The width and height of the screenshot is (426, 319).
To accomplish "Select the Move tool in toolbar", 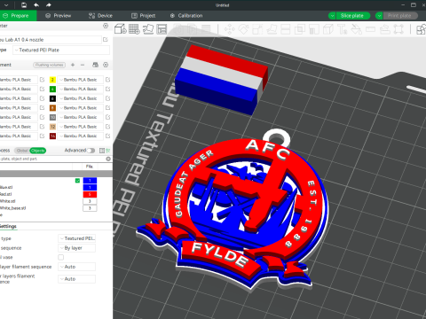I will (x=230, y=29).
